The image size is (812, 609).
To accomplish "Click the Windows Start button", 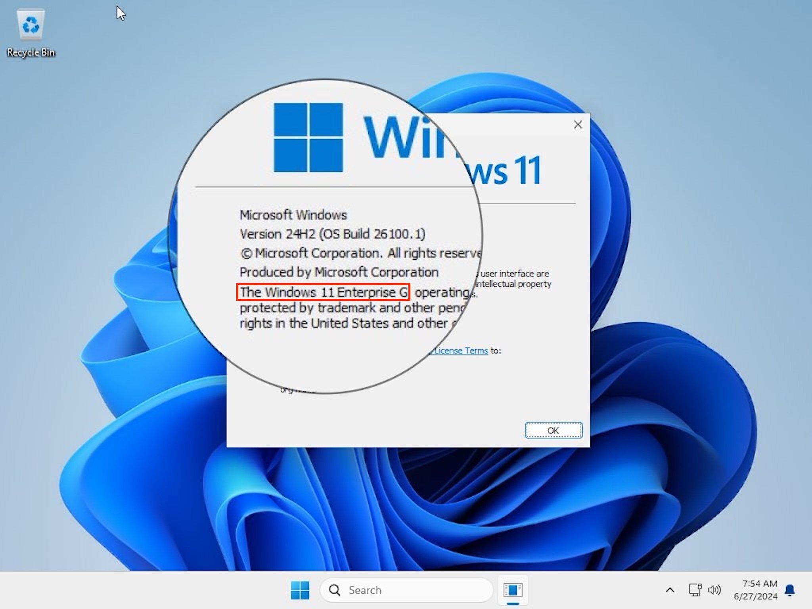I will point(300,590).
